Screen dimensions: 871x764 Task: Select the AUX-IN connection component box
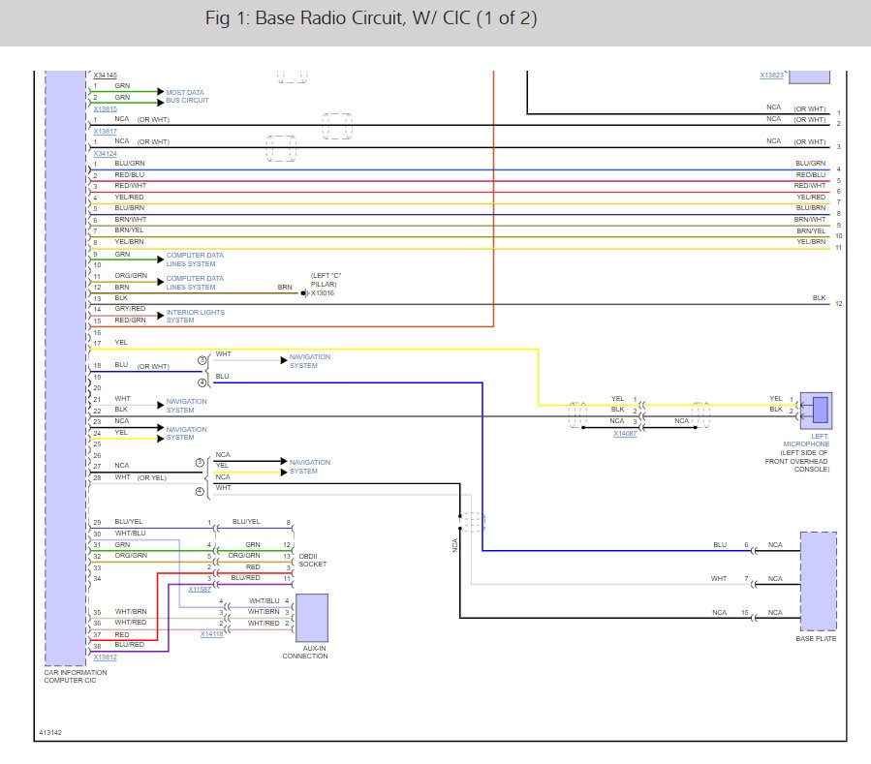coord(312,618)
